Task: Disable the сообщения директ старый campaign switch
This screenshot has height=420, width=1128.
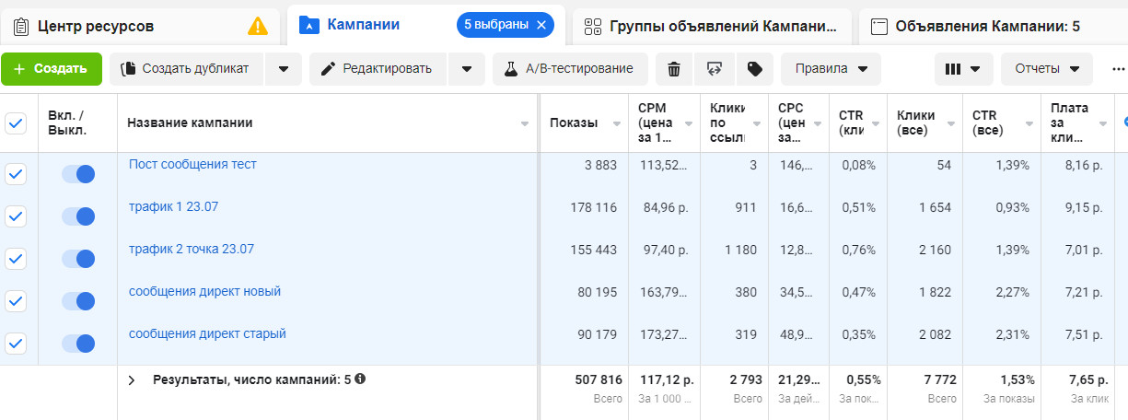Action: 78,344
